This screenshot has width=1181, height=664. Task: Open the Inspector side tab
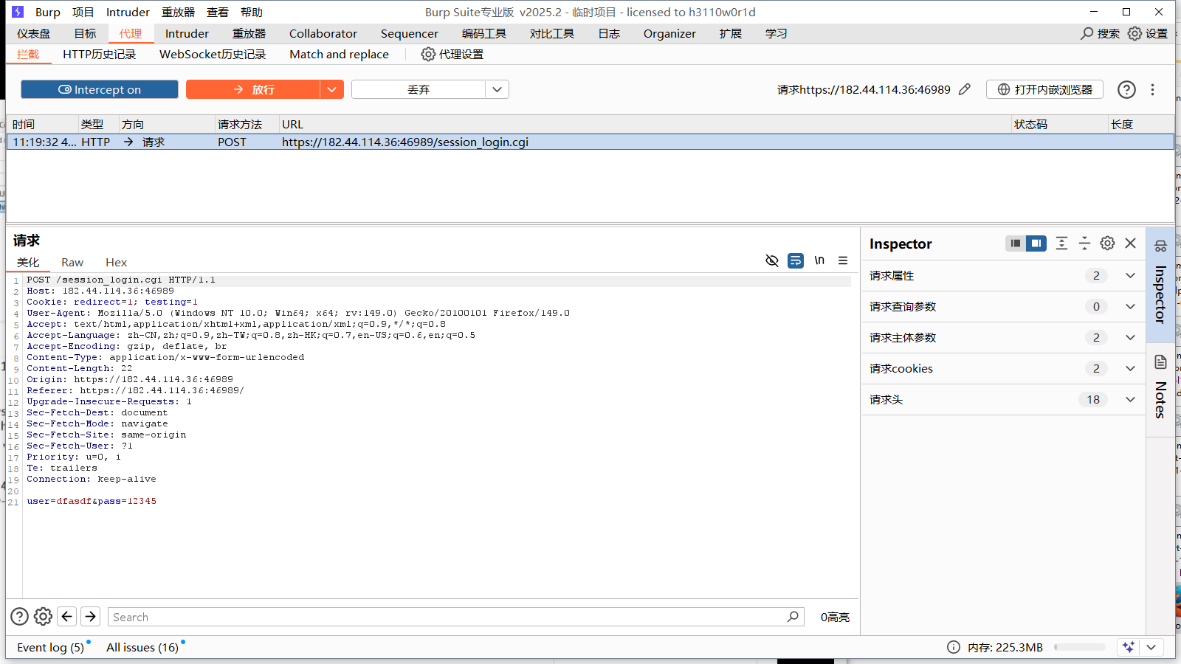1160,284
